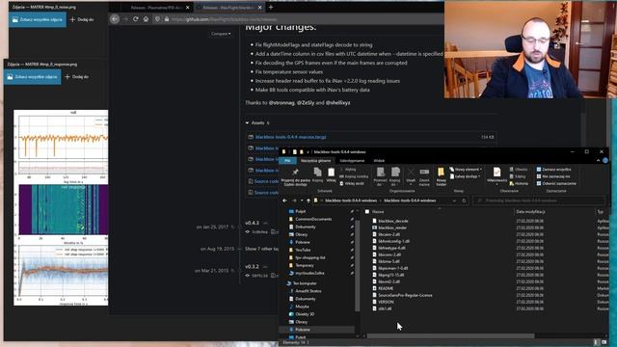The height and width of the screenshot is (347, 617).
Task: Open the @stronnag profile link
Action: [x=282, y=103]
